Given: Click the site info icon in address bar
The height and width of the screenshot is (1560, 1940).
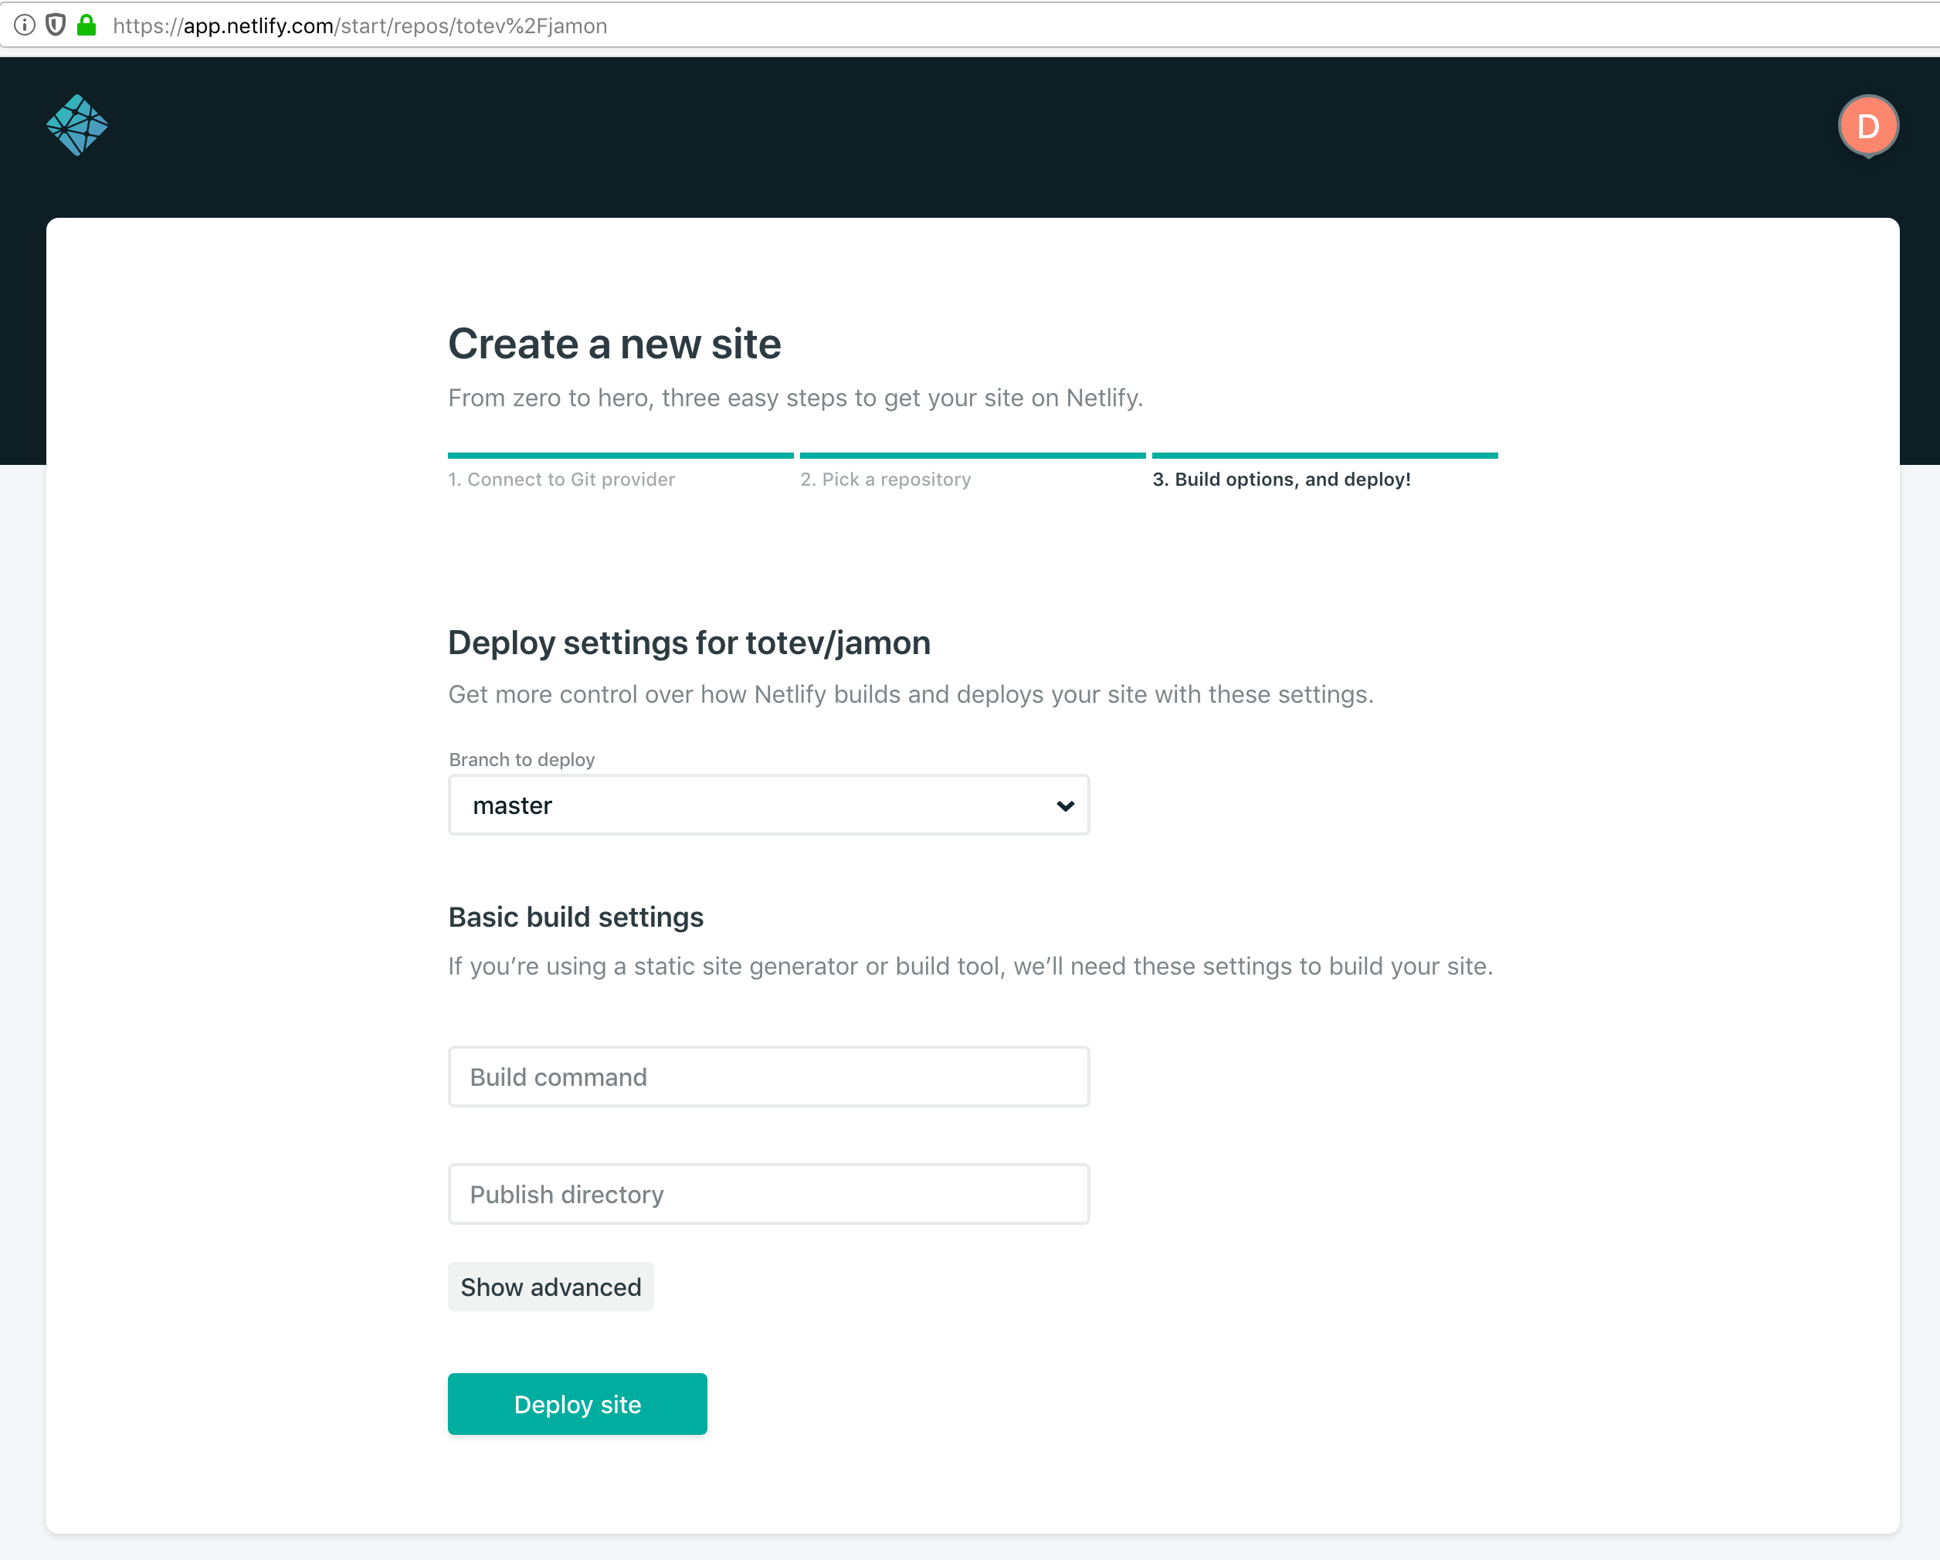Looking at the screenshot, I should point(24,25).
